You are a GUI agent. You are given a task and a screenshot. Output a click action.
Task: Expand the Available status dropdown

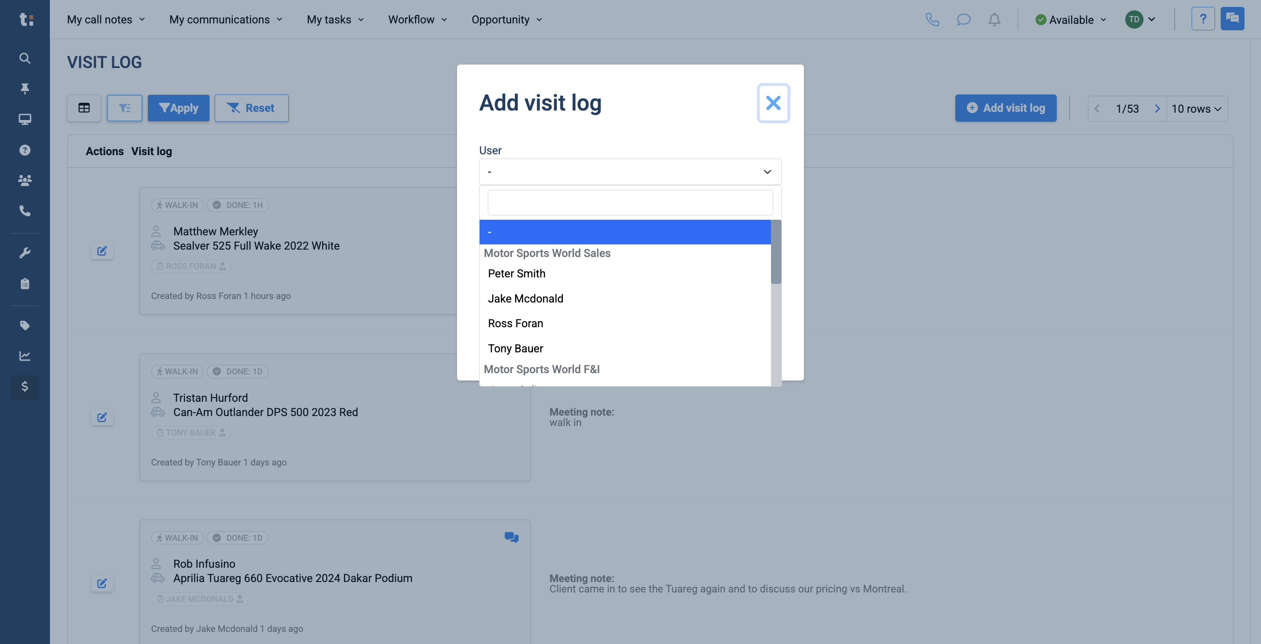click(1071, 20)
